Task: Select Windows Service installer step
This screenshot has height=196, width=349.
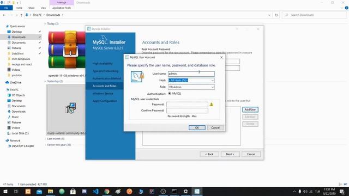Action: [103, 94]
